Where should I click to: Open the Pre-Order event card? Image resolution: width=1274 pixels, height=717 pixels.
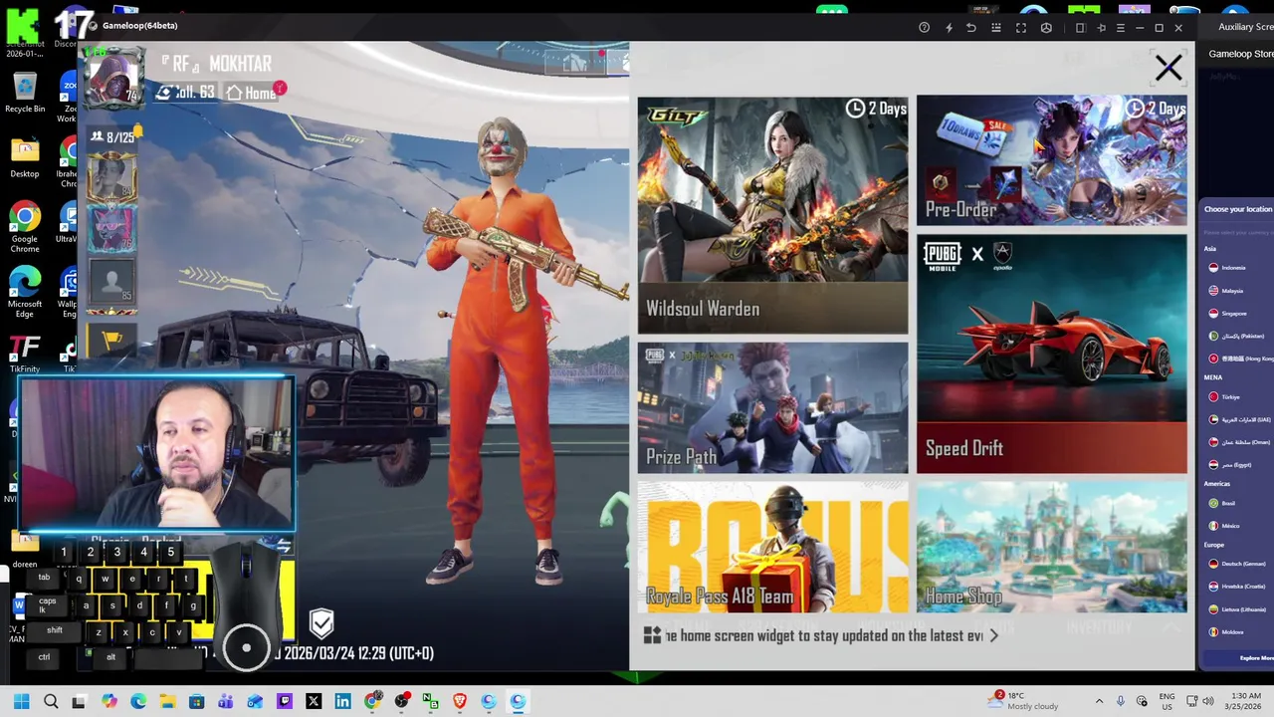(x=1051, y=160)
